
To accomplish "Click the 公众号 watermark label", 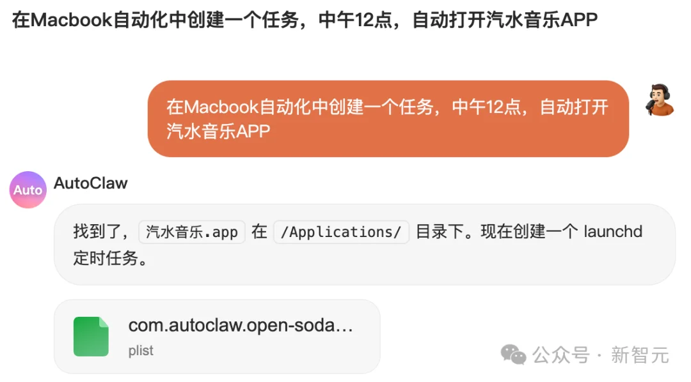I will (x=561, y=355).
